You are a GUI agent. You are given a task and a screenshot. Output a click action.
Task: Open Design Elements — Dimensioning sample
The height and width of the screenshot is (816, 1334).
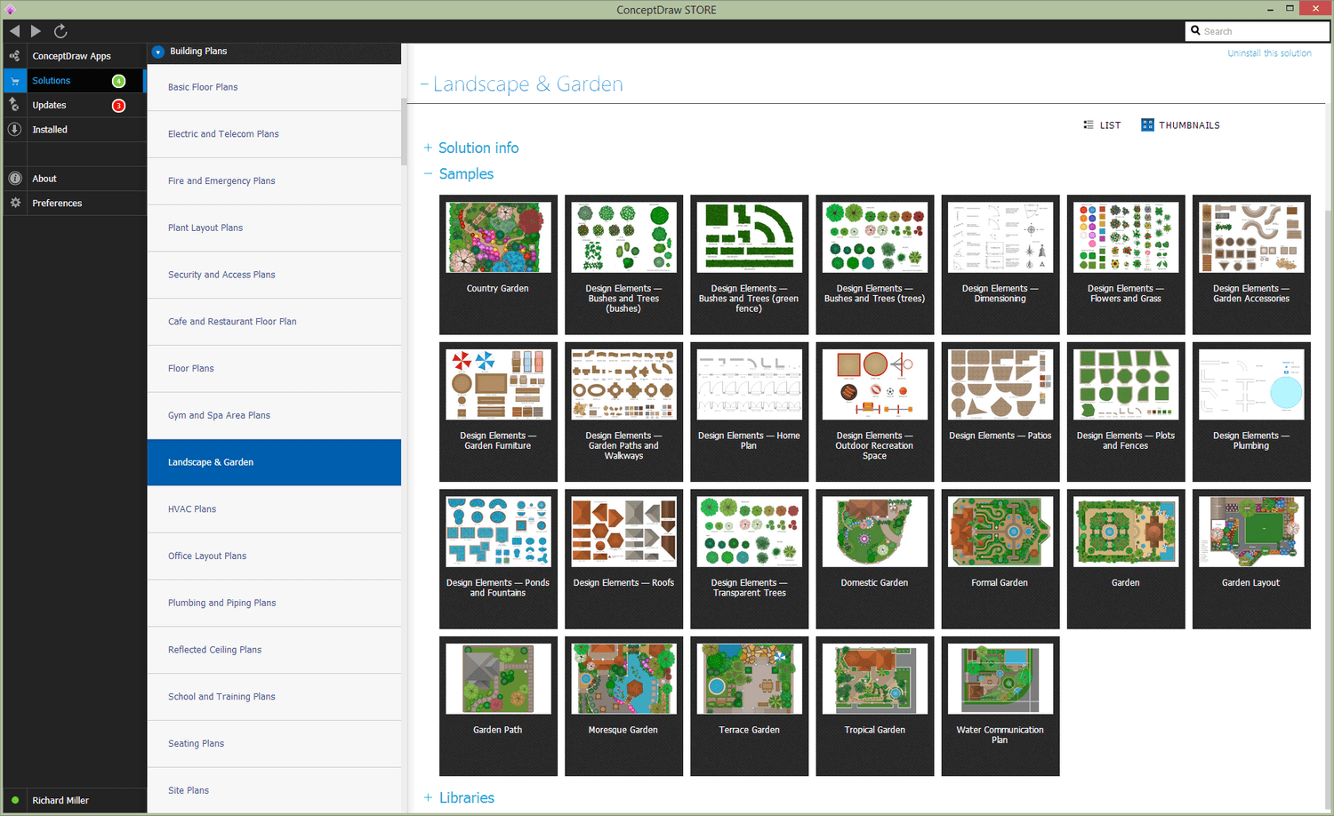pos(1000,265)
